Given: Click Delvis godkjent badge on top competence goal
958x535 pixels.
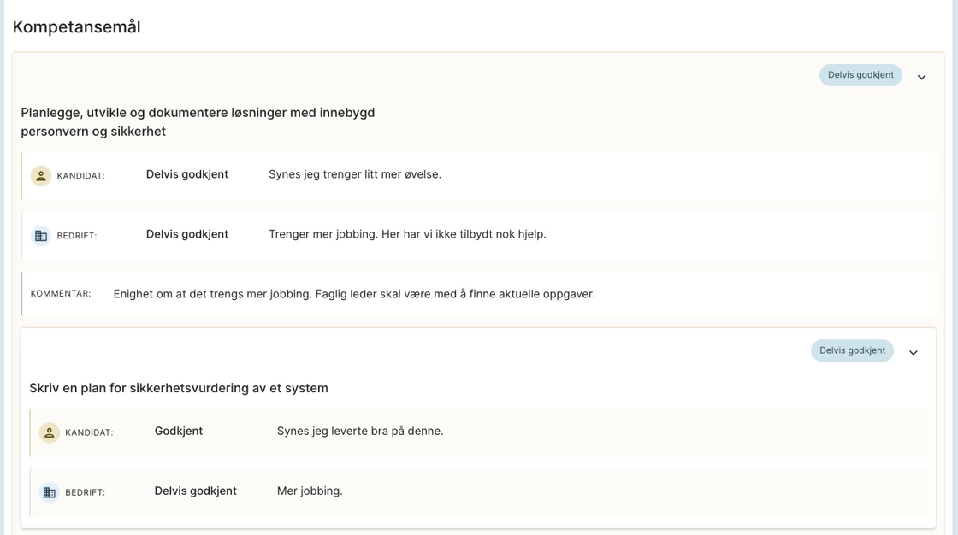Looking at the screenshot, I should [x=860, y=75].
